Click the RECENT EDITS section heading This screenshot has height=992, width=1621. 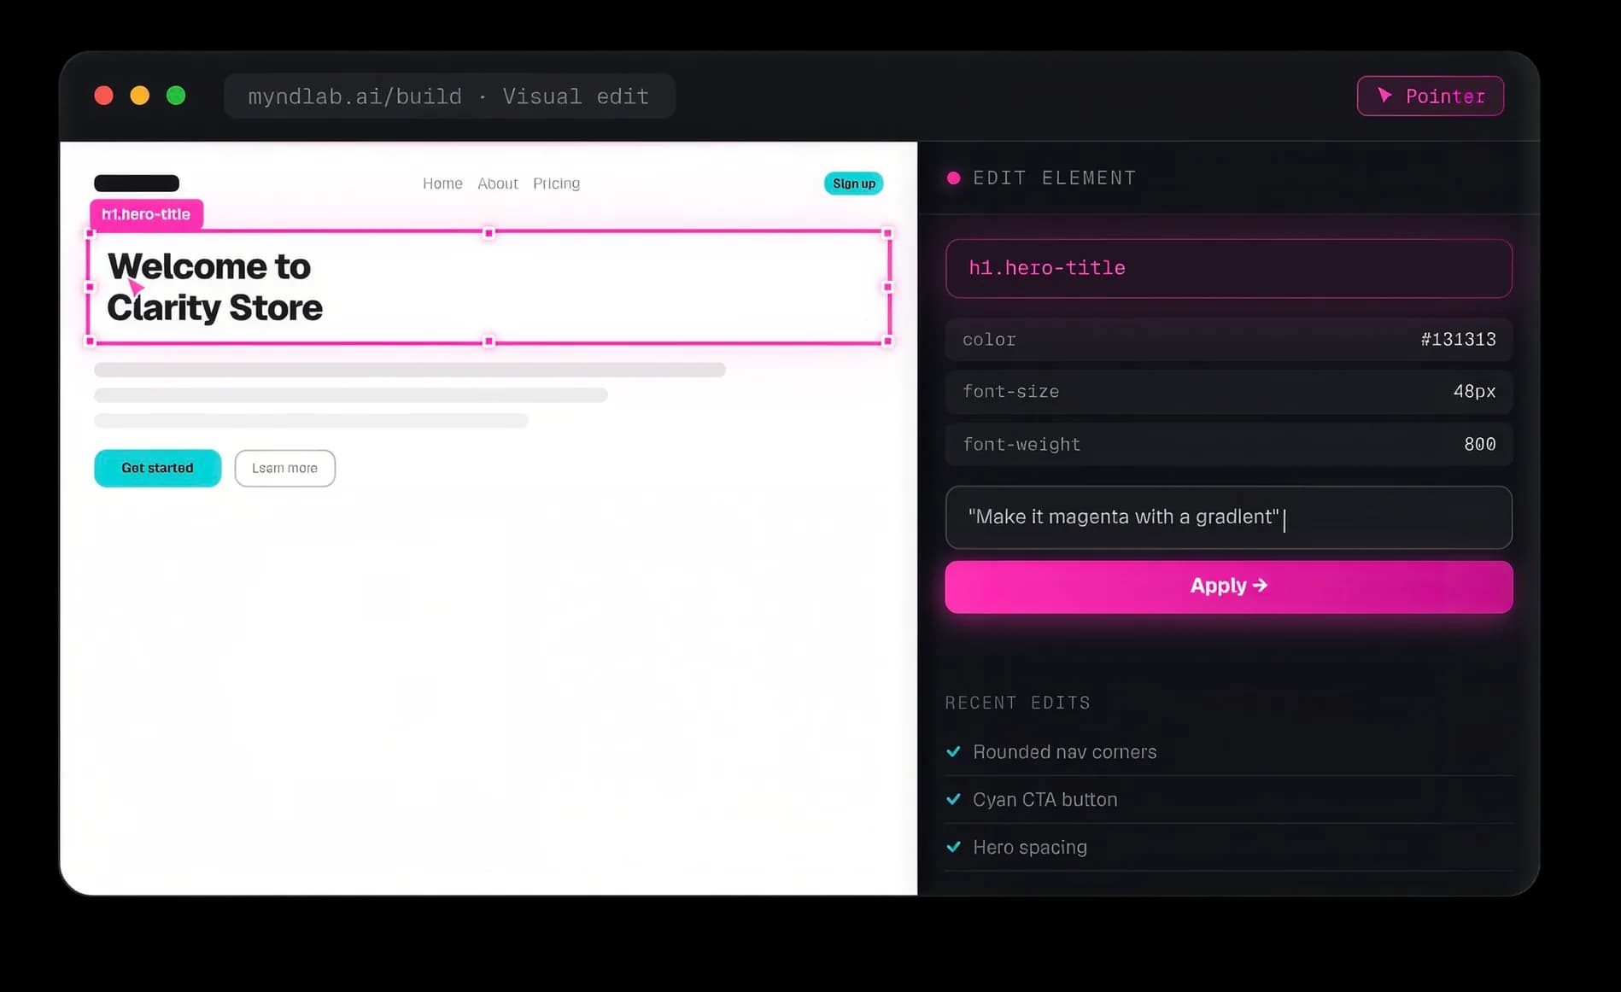tap(1017, 703)
